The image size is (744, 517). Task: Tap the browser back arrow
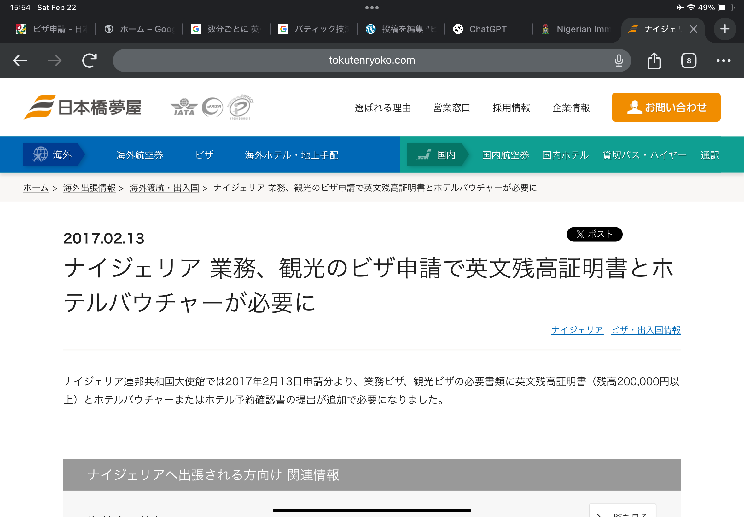pos(20,61)
